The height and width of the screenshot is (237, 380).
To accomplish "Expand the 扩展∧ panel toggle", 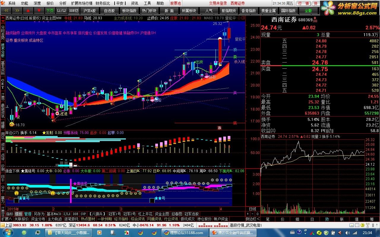I will 6,219.
